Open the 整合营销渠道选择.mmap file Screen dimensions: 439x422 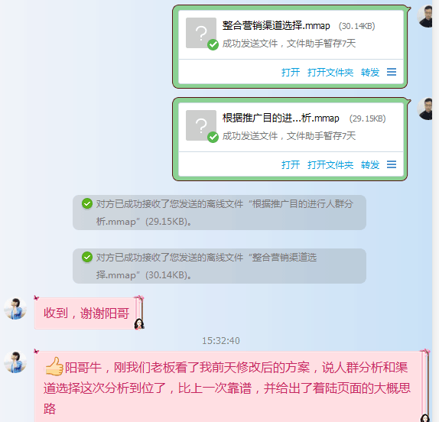click(291, 72)
